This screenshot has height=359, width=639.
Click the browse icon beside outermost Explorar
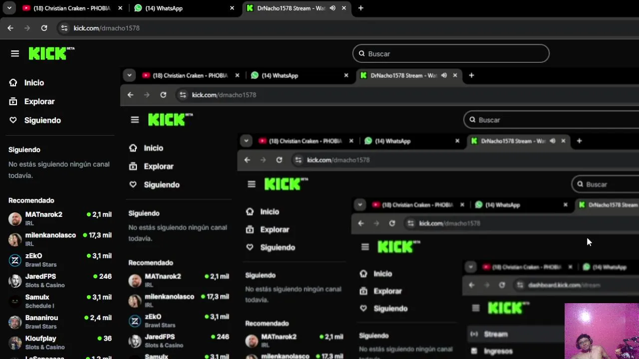[13, 101]
